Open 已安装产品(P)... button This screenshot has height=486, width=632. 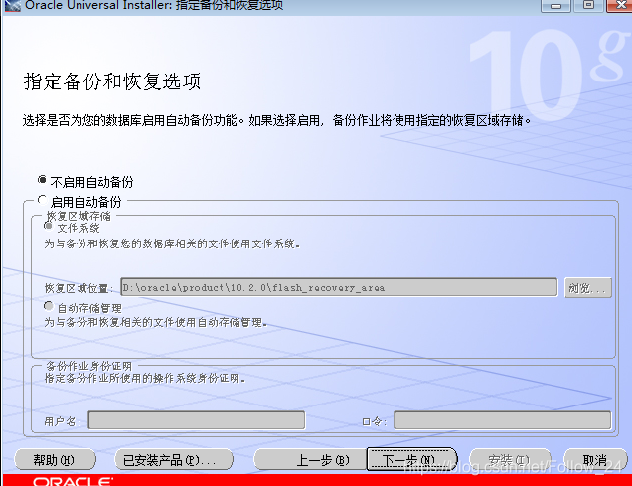(174, 460)
